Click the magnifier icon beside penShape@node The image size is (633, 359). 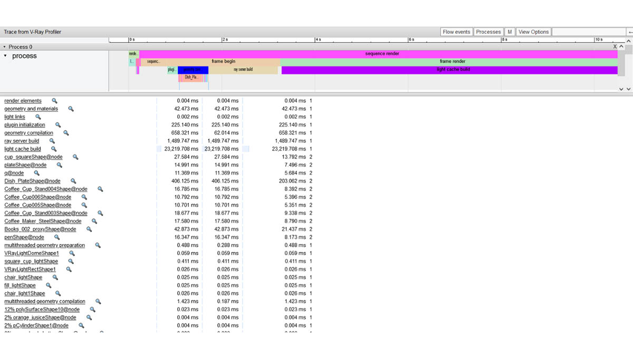click(x=57, y=237)
